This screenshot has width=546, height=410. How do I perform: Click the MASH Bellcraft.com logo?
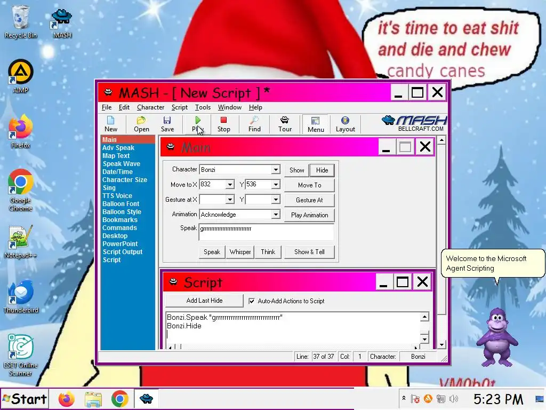click(414, 123)
